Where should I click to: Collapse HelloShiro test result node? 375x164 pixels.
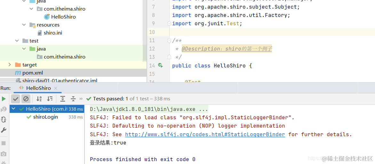pyautogui.click(x=14, y=109)
